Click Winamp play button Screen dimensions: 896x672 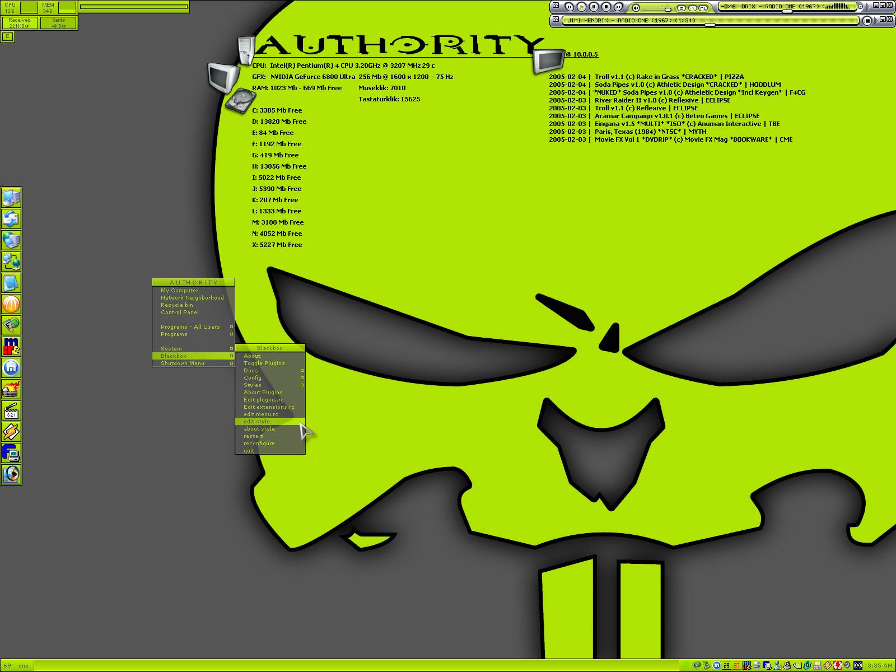(581, 7)
